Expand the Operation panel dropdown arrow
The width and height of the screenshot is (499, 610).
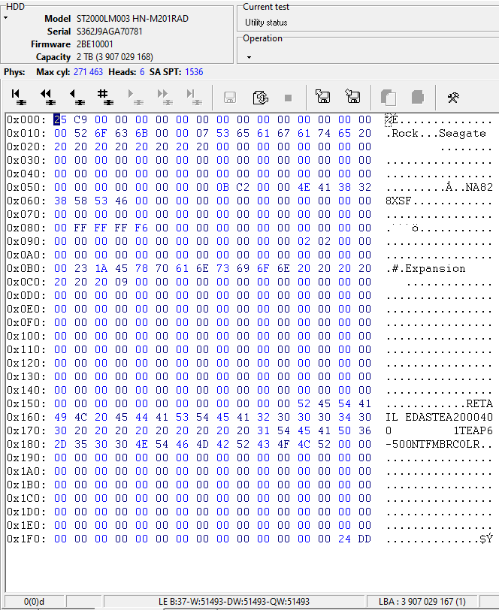[249, 57]
